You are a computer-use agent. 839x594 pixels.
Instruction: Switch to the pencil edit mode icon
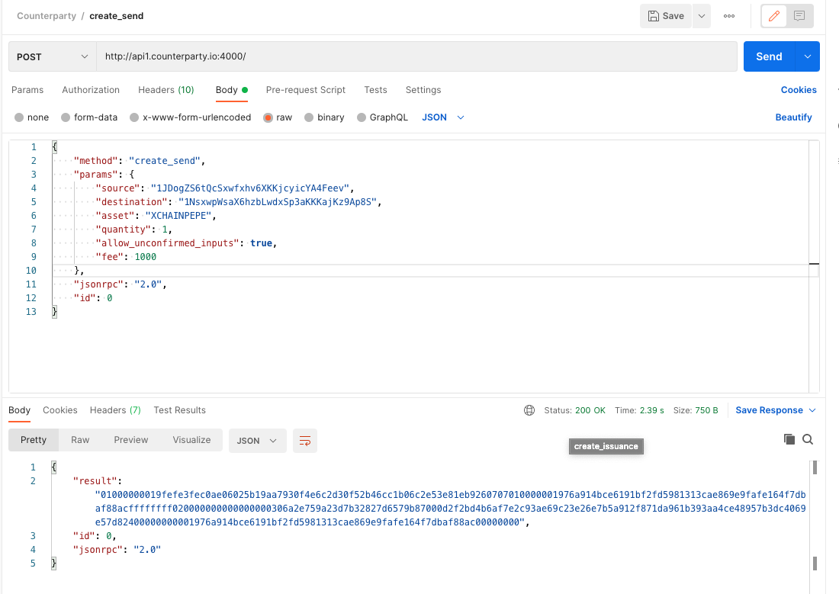pos(773,16)
